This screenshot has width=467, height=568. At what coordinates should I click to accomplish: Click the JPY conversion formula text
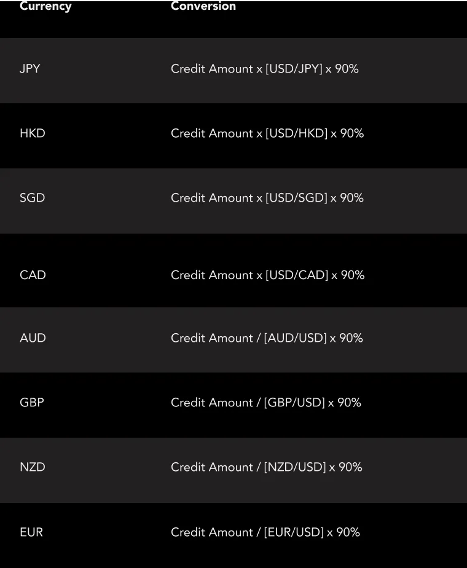pyautogui.click(x=265, y=69)
